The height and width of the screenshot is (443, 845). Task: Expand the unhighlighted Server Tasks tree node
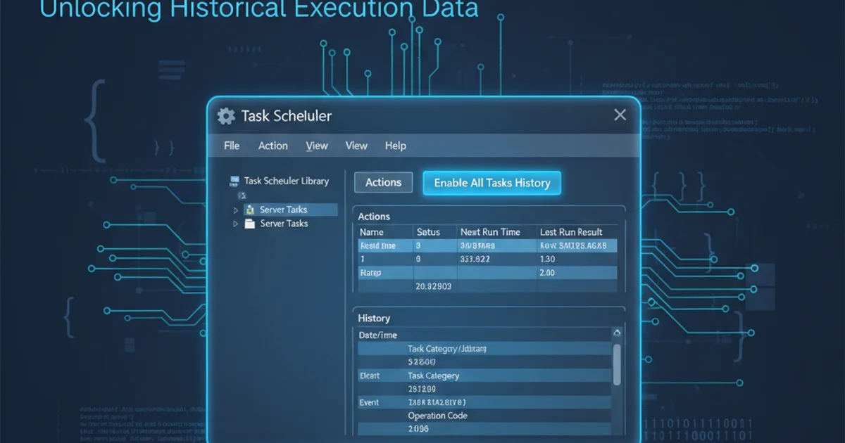236,224
